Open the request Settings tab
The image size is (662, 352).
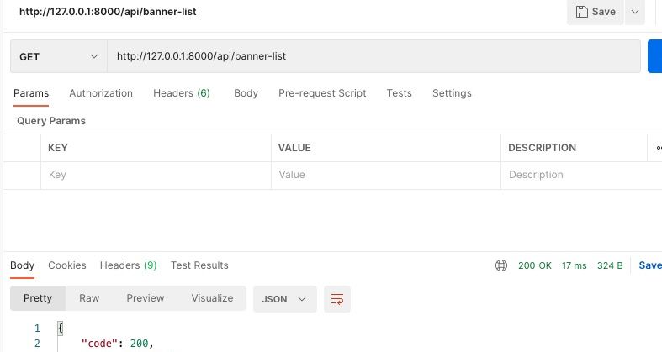[452, 93]
